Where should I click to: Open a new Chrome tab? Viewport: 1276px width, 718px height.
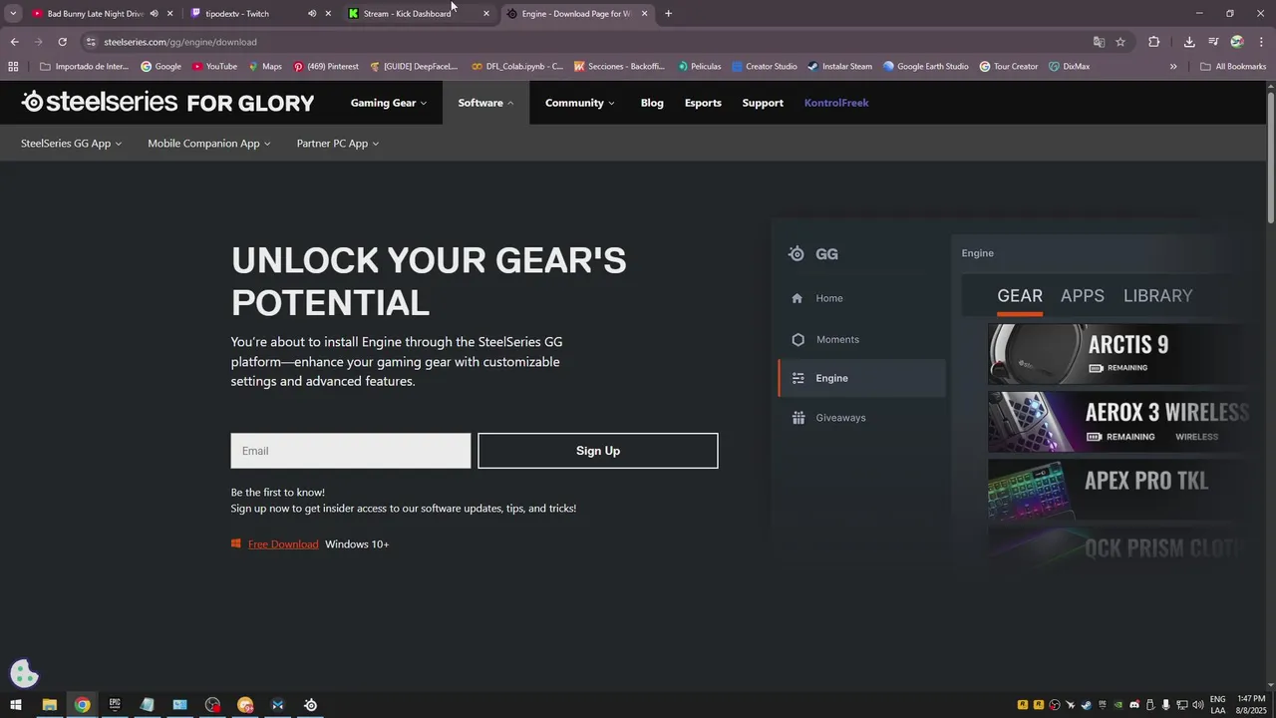tap(668, 14)
